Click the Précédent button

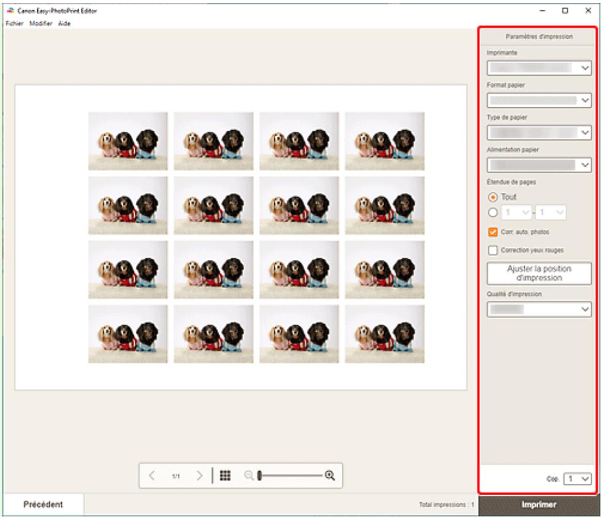pos(43,504)
